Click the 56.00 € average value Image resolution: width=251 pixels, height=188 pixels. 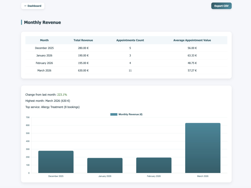point(192,48)
